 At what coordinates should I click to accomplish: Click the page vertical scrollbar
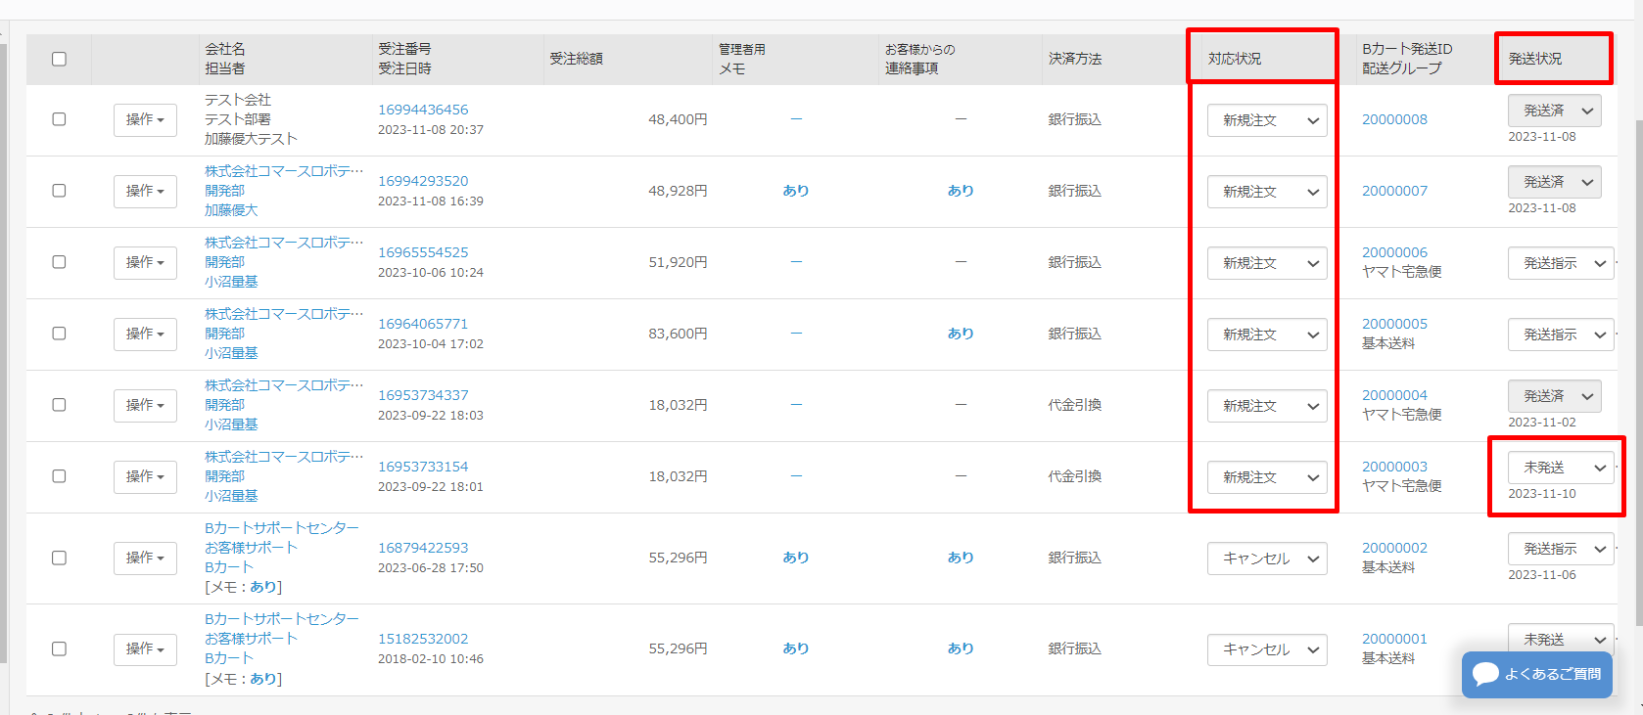(x=1638, y=372)
